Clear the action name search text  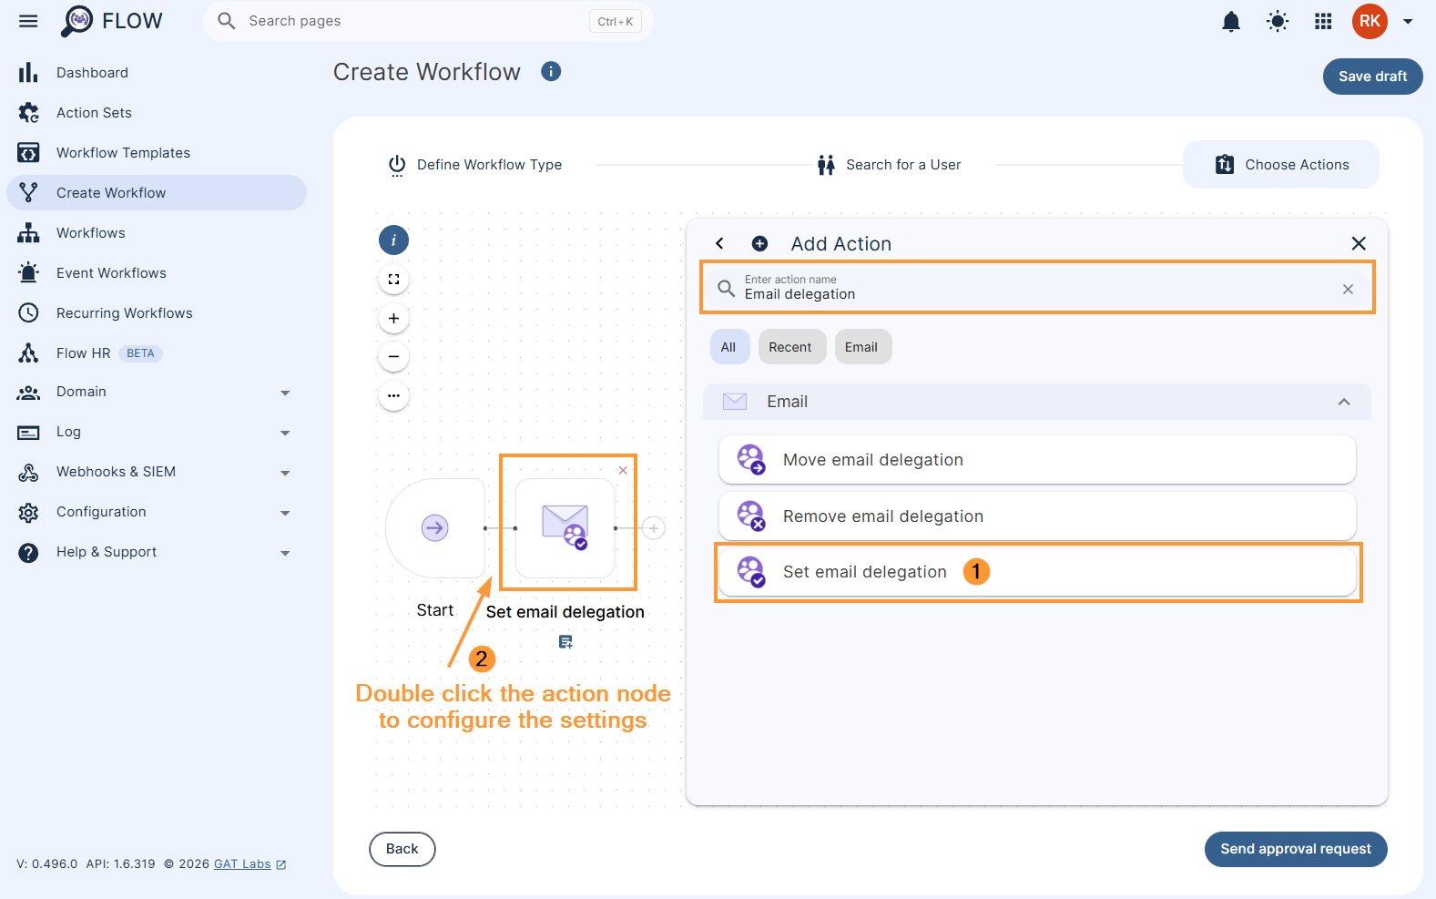[1348, 289]
